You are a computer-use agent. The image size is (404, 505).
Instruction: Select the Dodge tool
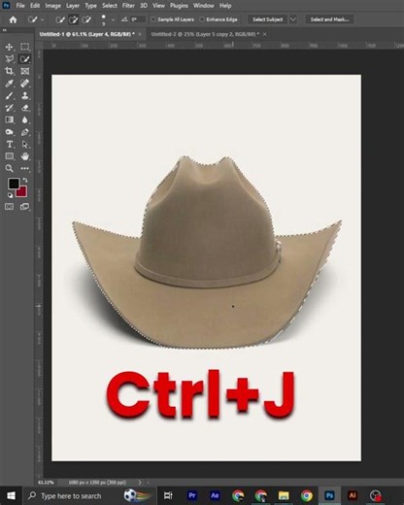(9, 132)
